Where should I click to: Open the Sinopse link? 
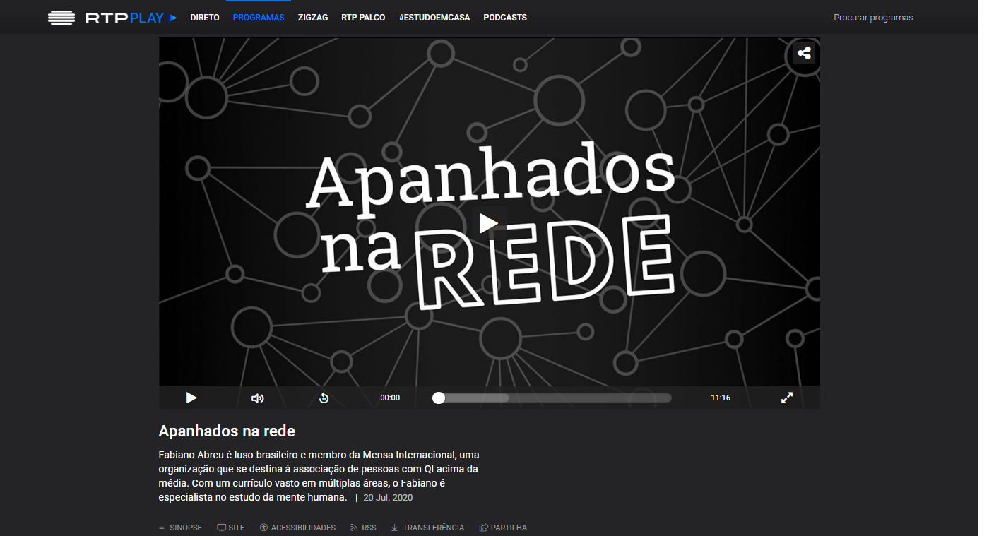pyautogui.click(x=181, y=528)
